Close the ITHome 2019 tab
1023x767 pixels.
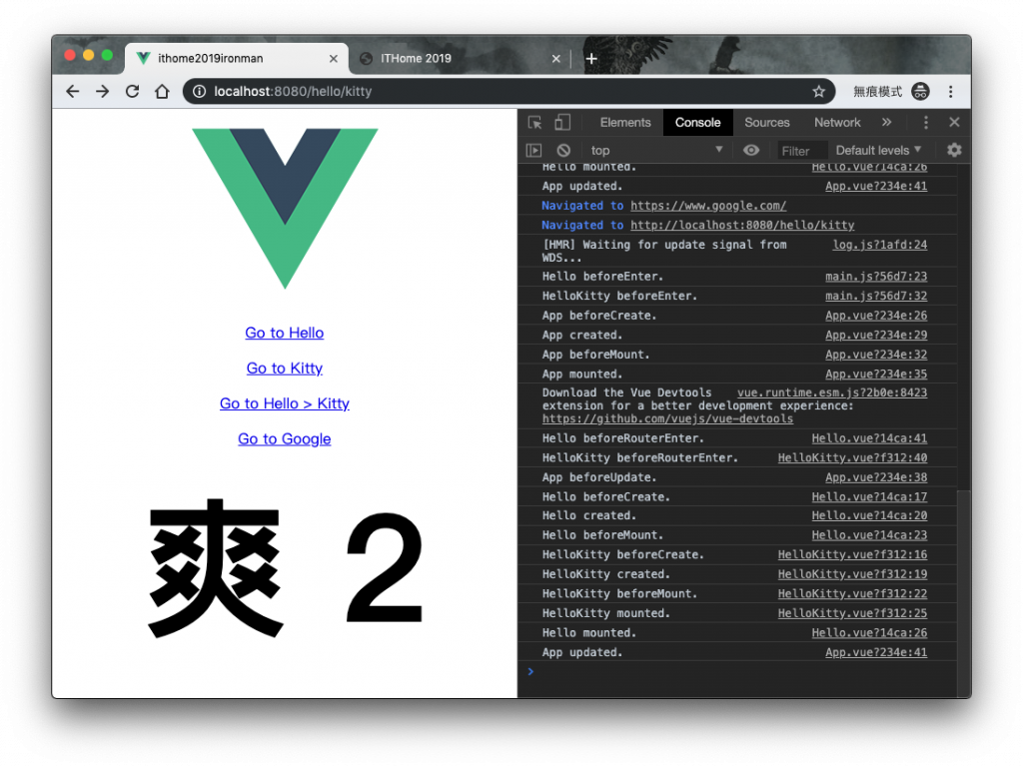(555, 59)
